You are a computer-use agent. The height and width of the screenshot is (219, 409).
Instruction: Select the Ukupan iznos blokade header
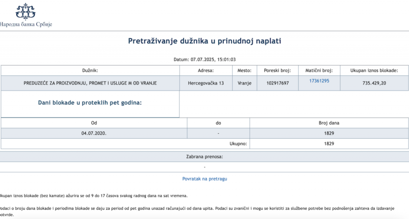click(374, 70)
